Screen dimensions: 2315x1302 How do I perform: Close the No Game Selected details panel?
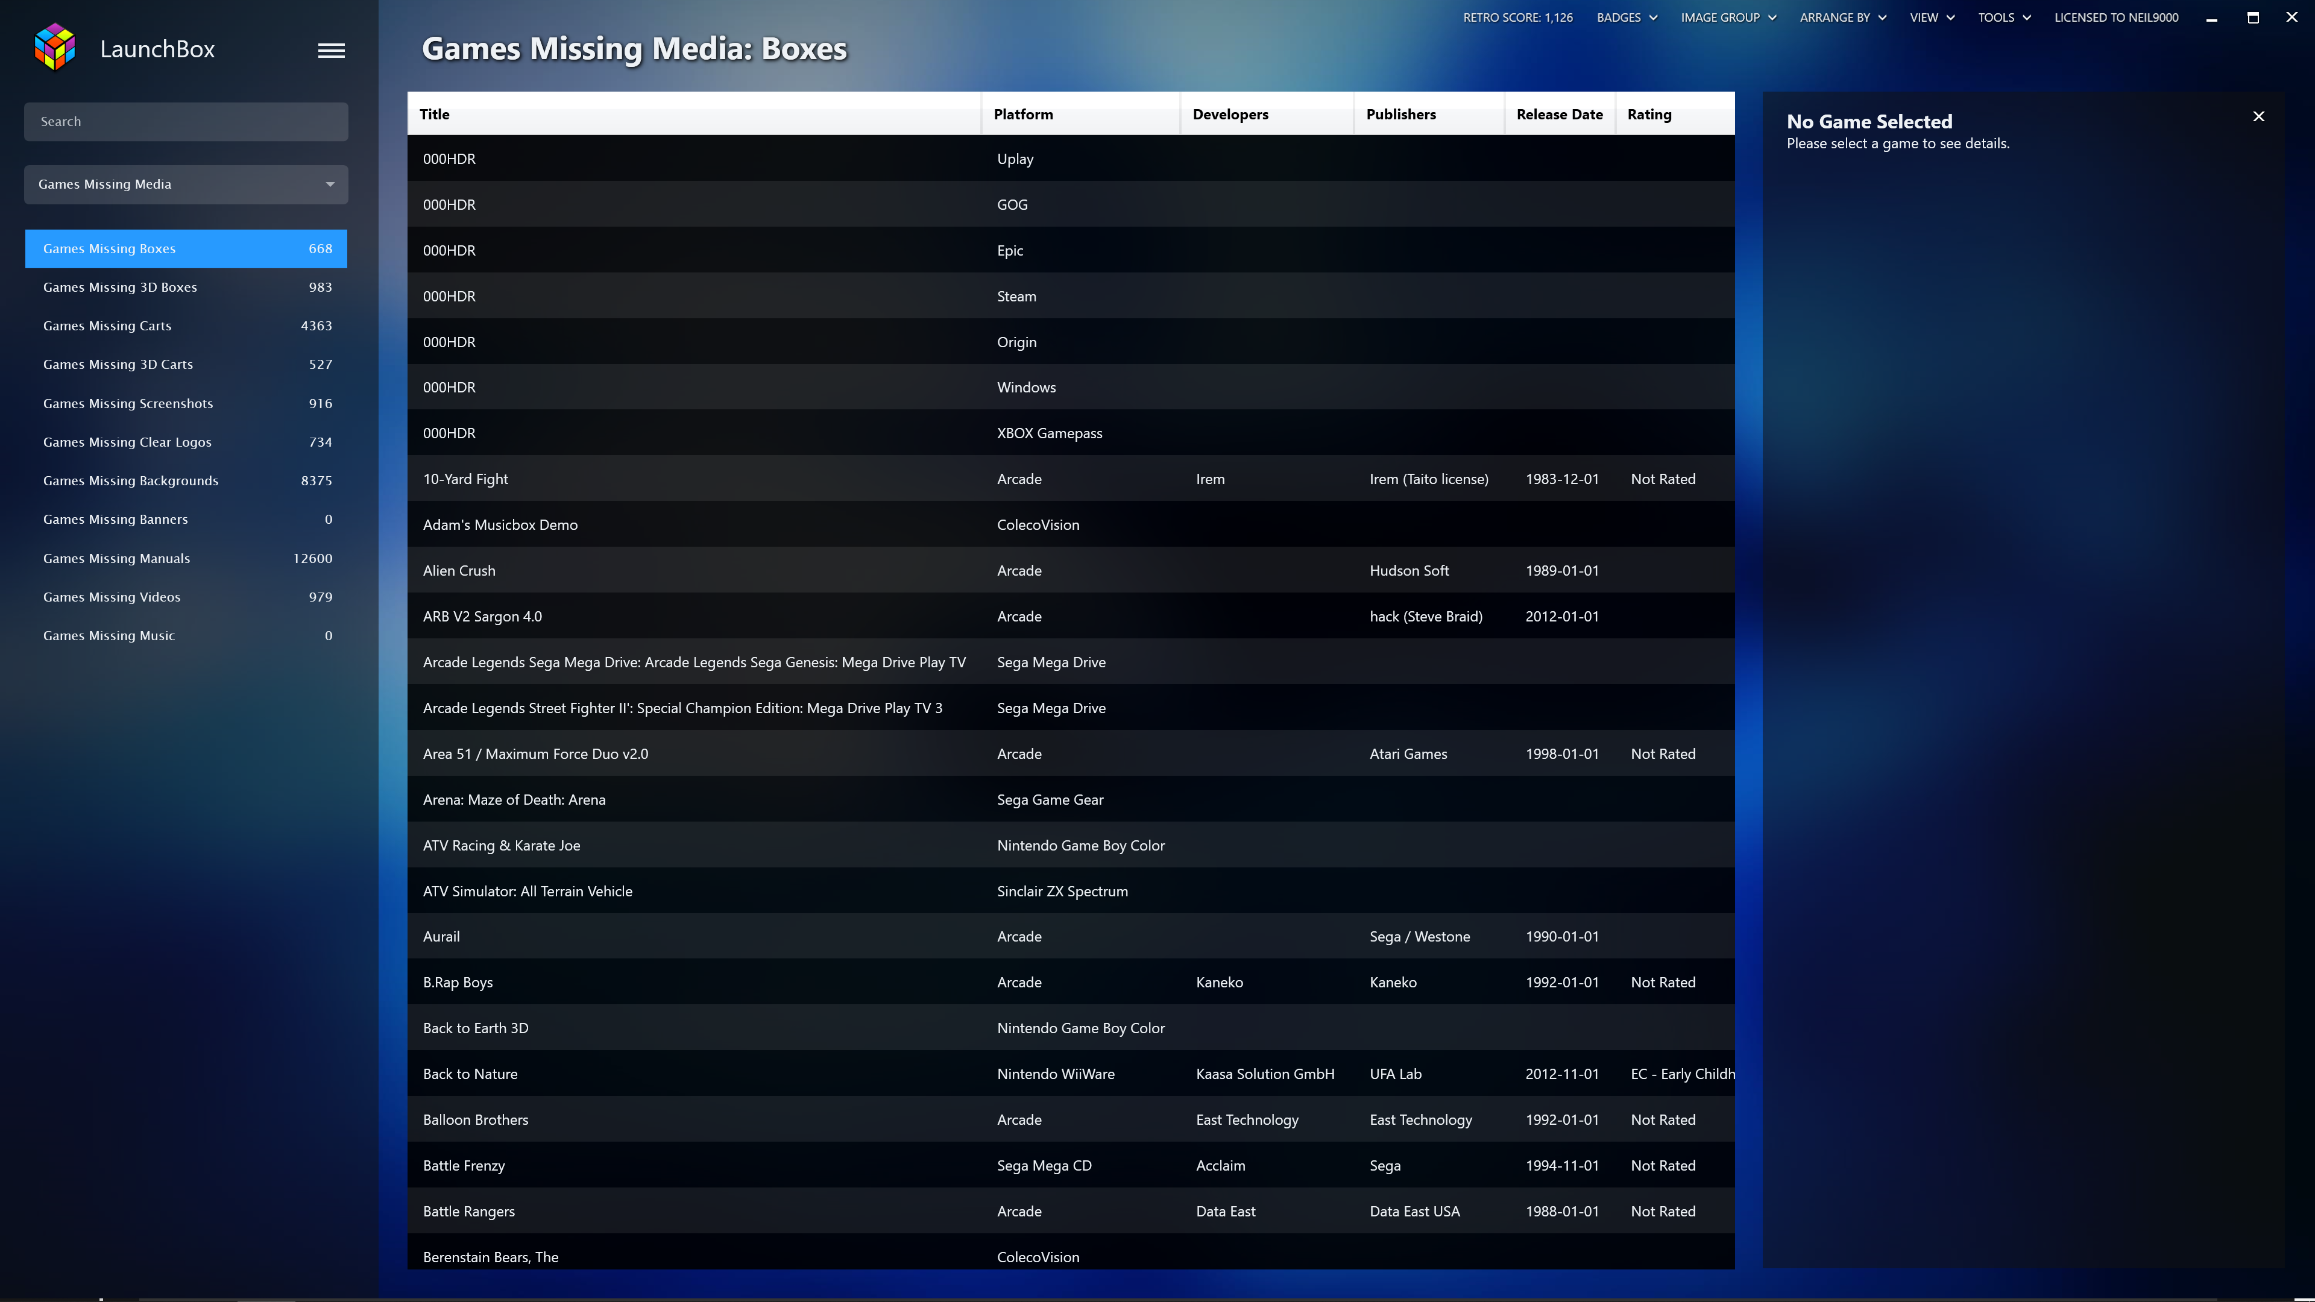[x=2258, y=116]
